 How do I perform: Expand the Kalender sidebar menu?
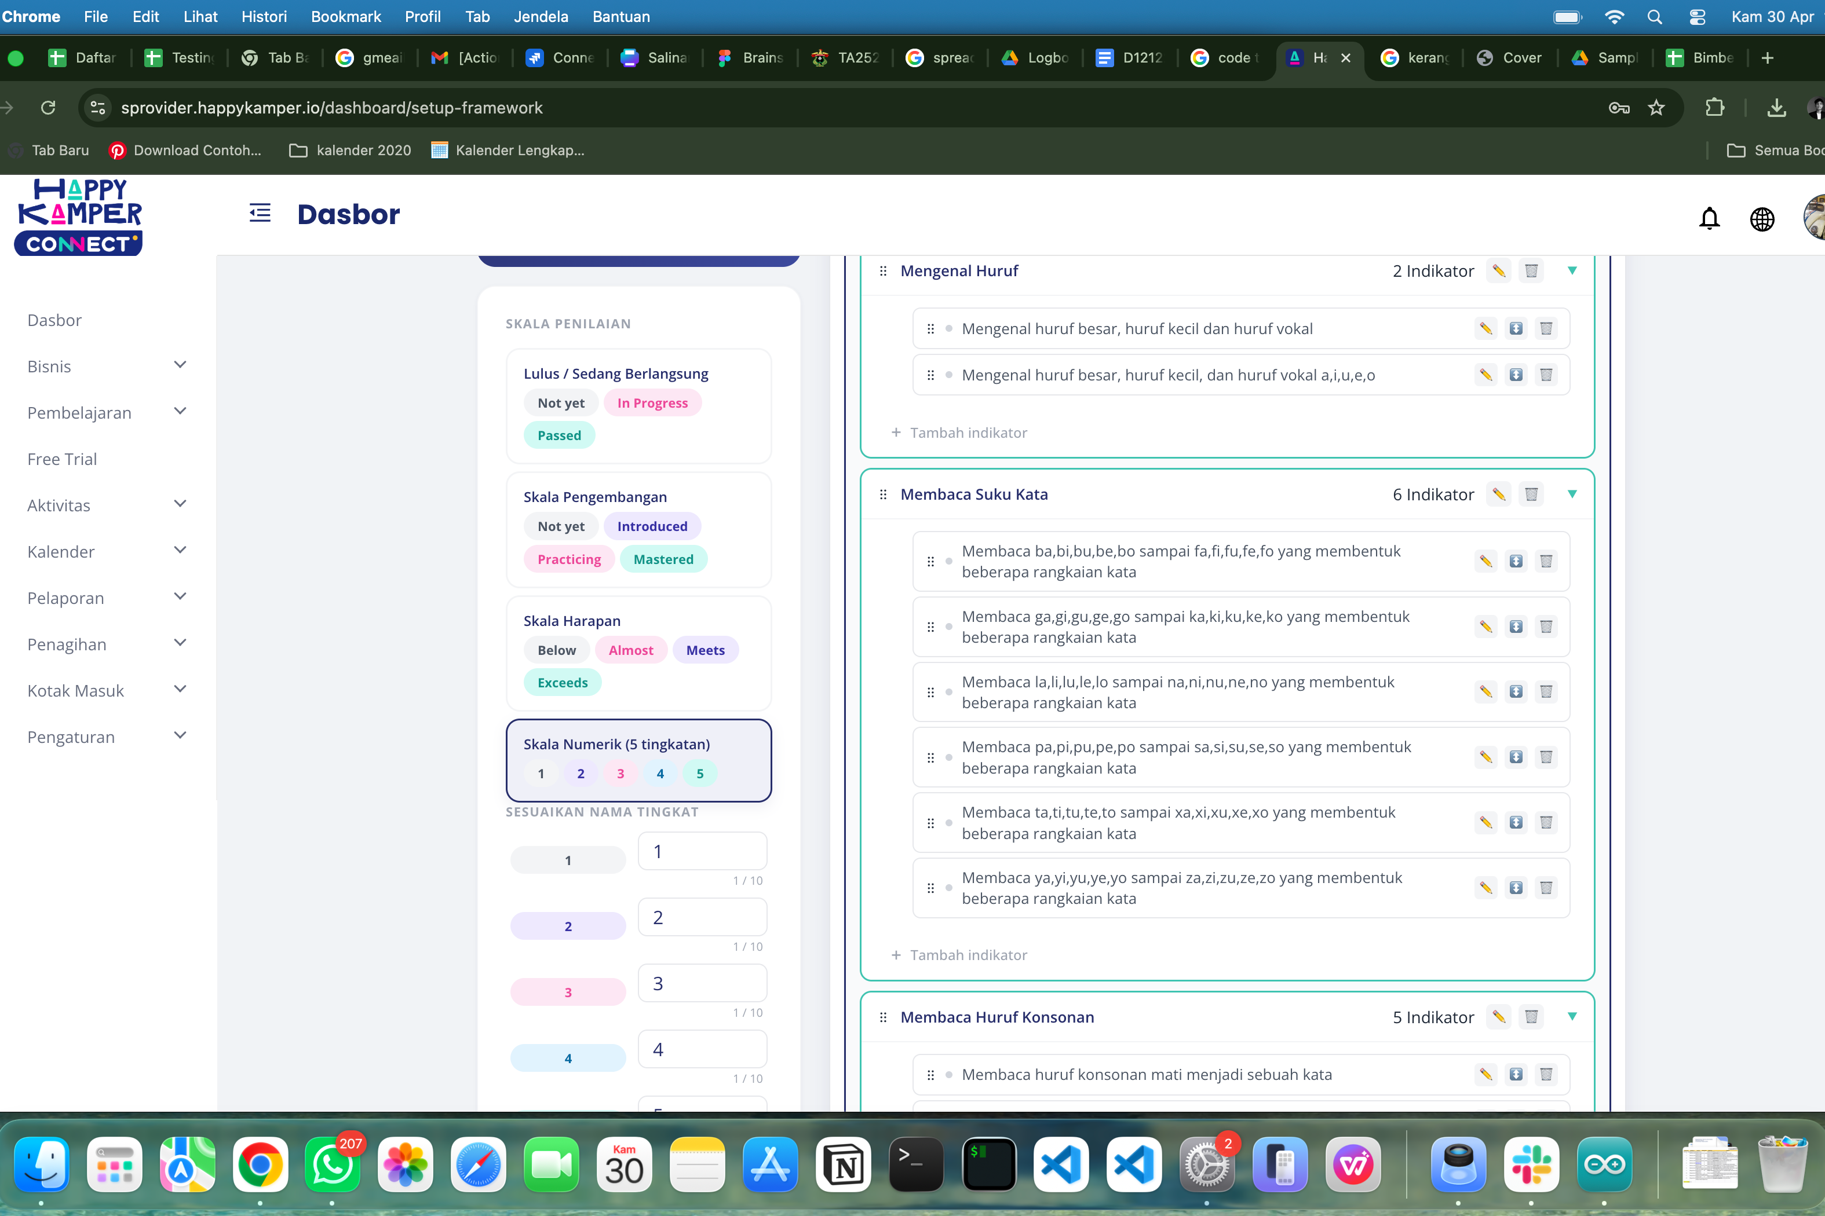[x=180, y=551]
